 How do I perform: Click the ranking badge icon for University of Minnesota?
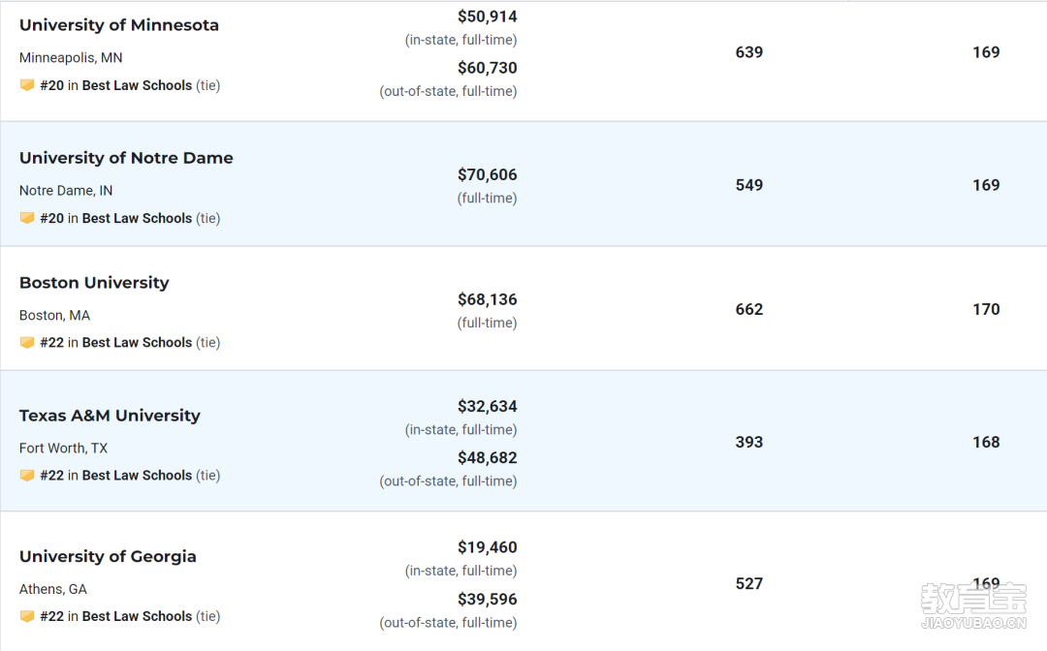pos(27,85)
